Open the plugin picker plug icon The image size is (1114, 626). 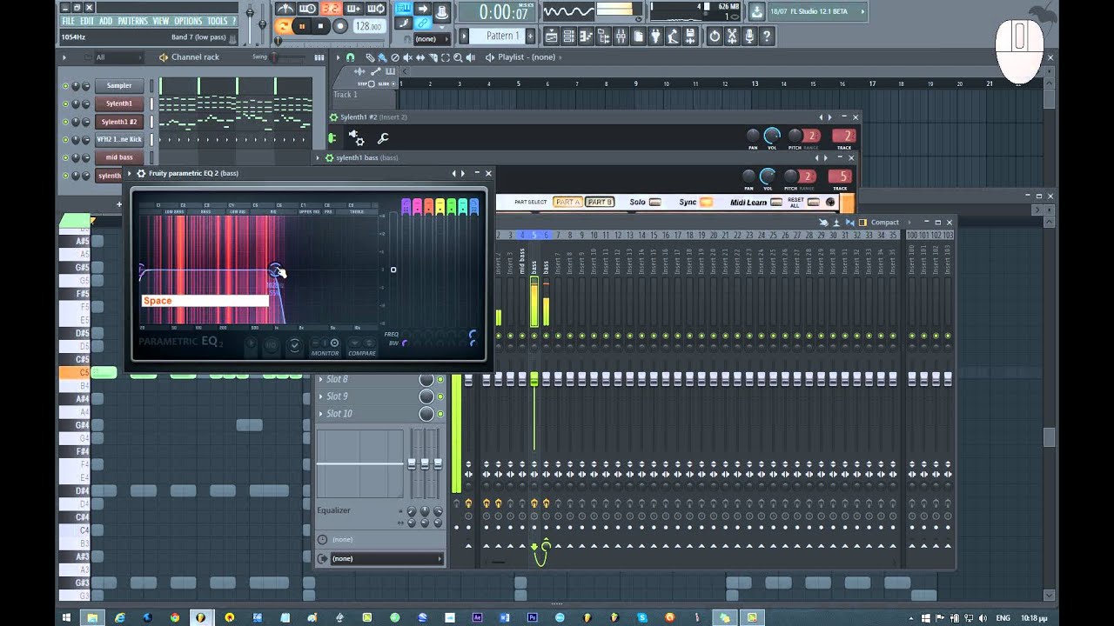655,37
